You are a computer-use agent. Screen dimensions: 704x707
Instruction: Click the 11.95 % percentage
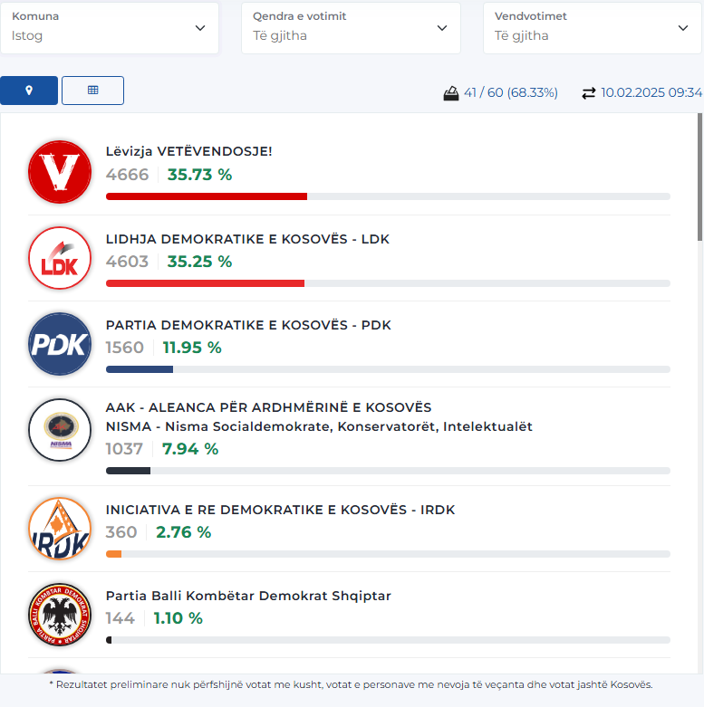pos(192,348)
